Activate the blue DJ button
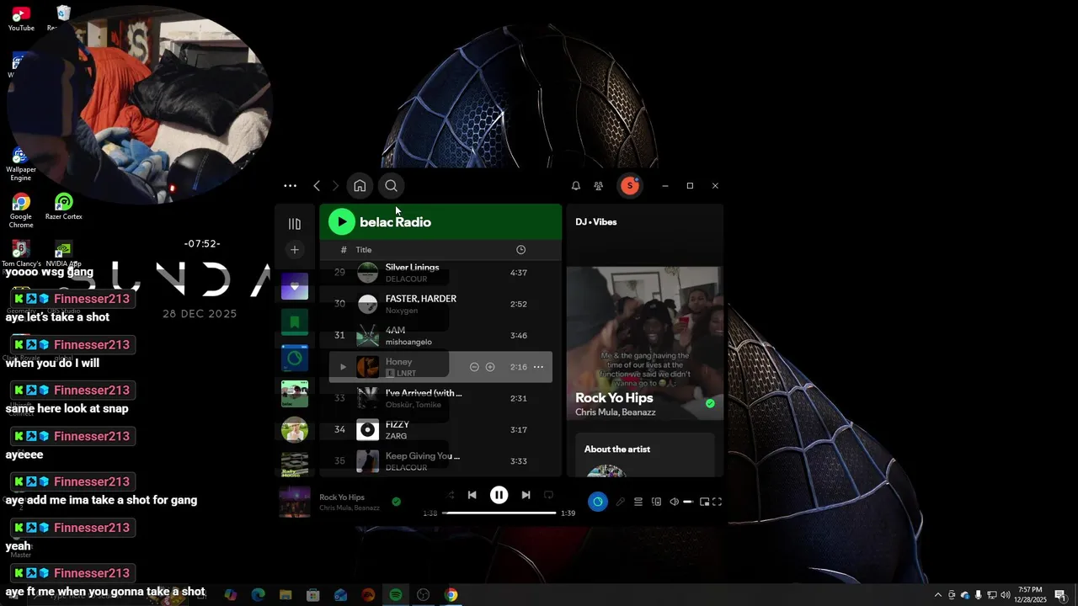Viewport: 1078px width, 606px height. (x=598, y=502)
